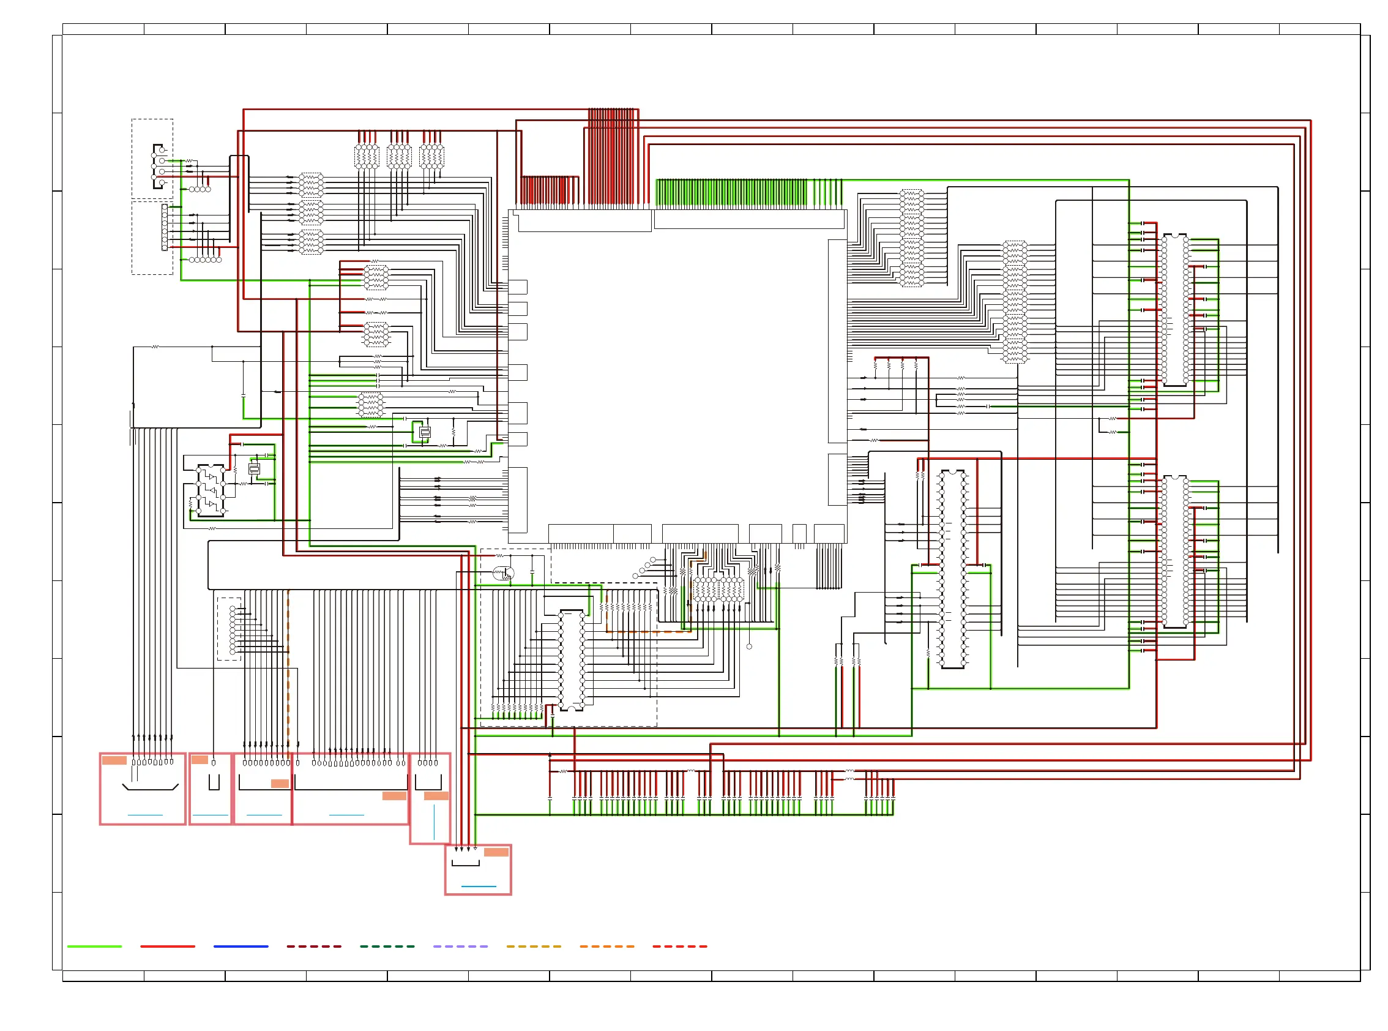This screenshot has height=1031, width=1388.
Task: Click the orange label in the lowest separate pink box
Action: point(496,852)
